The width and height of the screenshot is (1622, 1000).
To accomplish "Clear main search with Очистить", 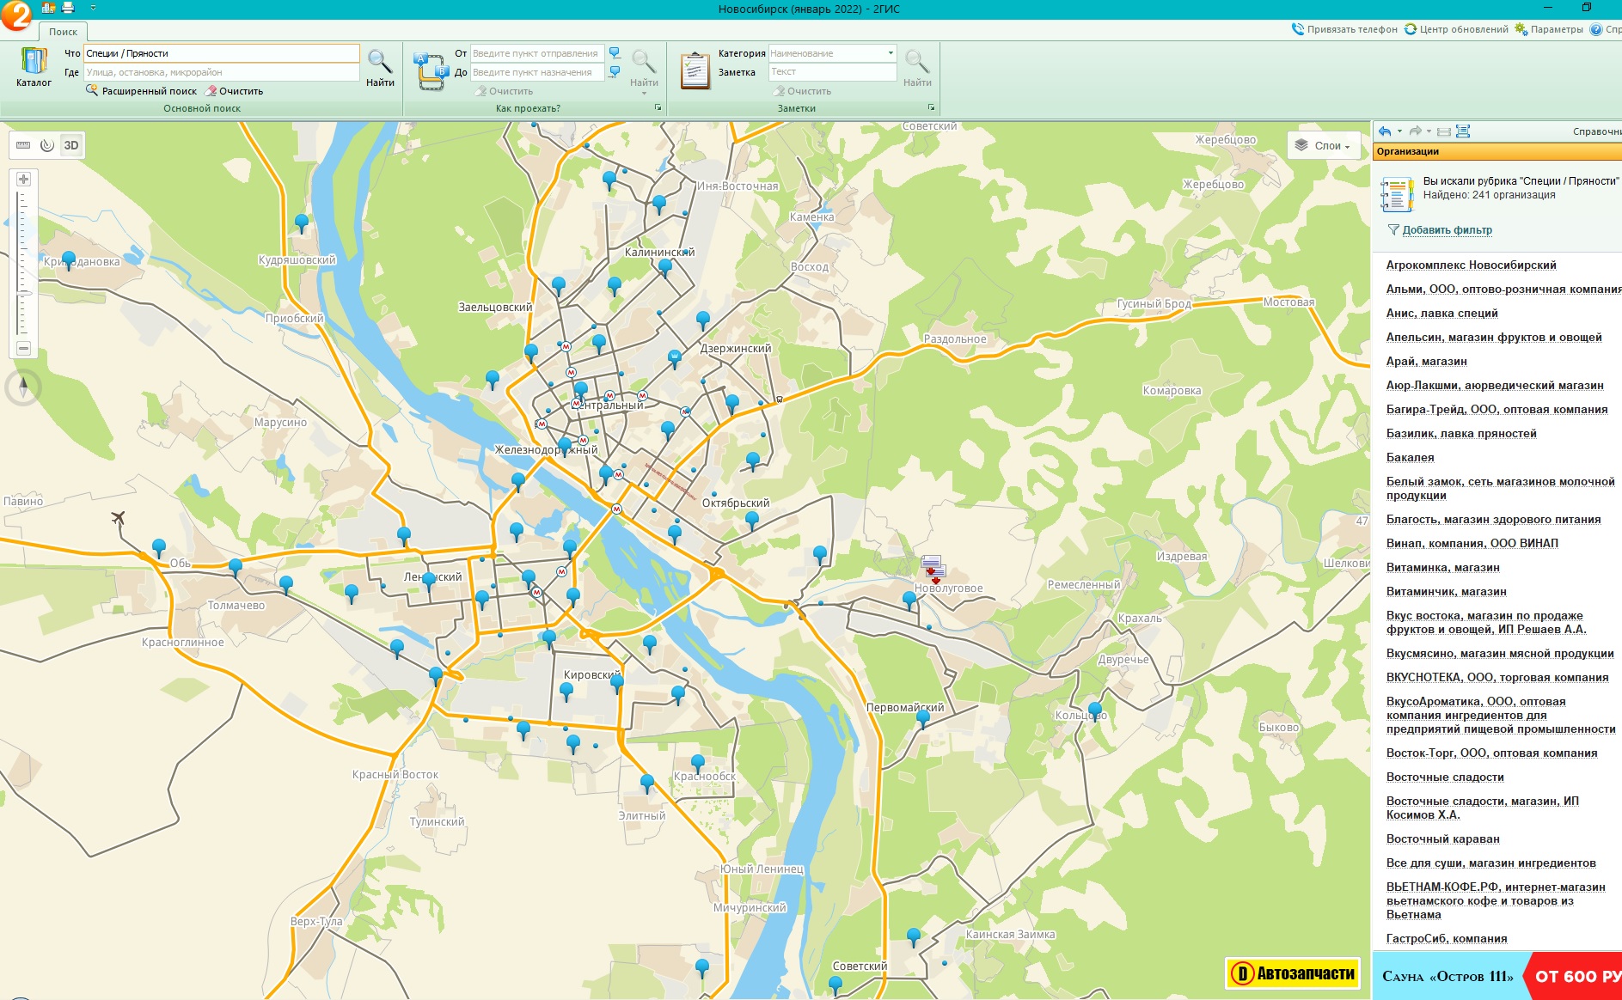I will [235, 91].
